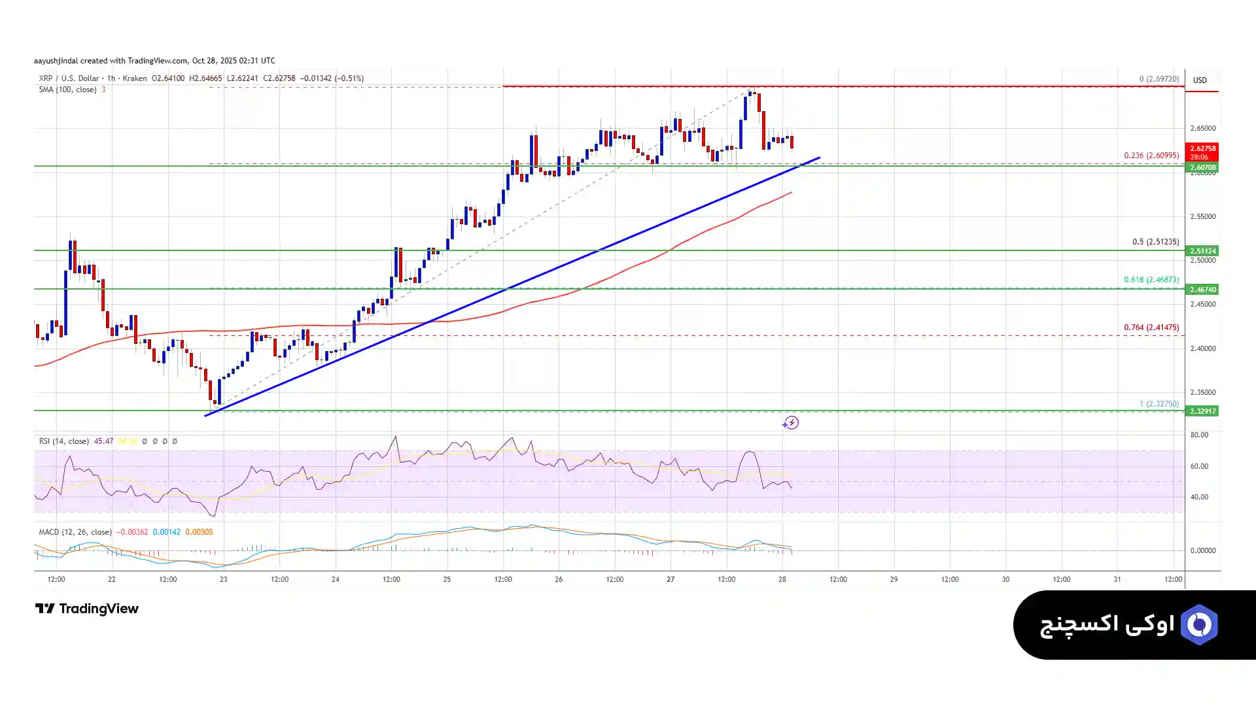This screenshot has height=706, width=1256.
Task: Click the 0 (2.69720) Fibonacci top label
Action: 1159,79
